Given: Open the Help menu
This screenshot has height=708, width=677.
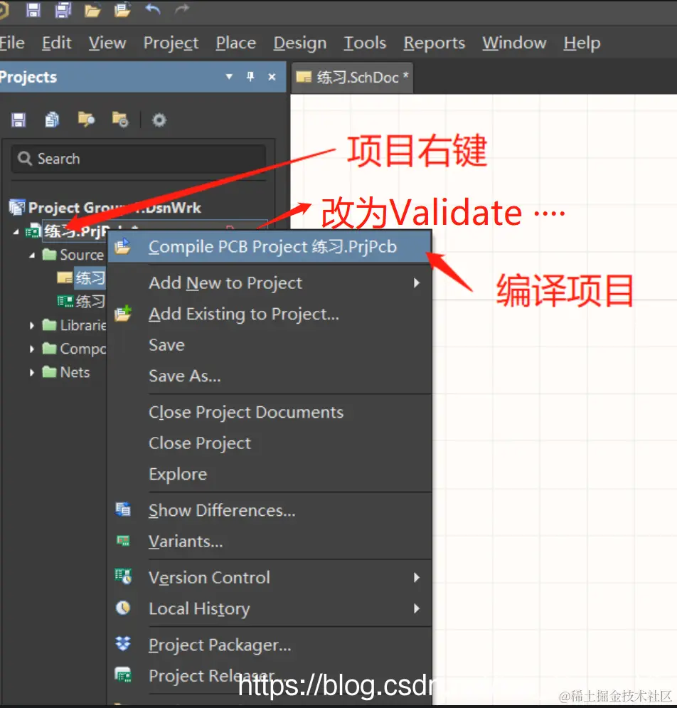Looking at the screenshot, I should [582, 43].
